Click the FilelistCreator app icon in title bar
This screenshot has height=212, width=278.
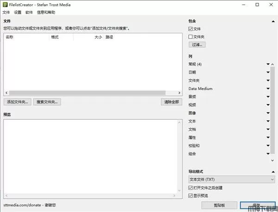pyautogui.click(x=5, y=5)
